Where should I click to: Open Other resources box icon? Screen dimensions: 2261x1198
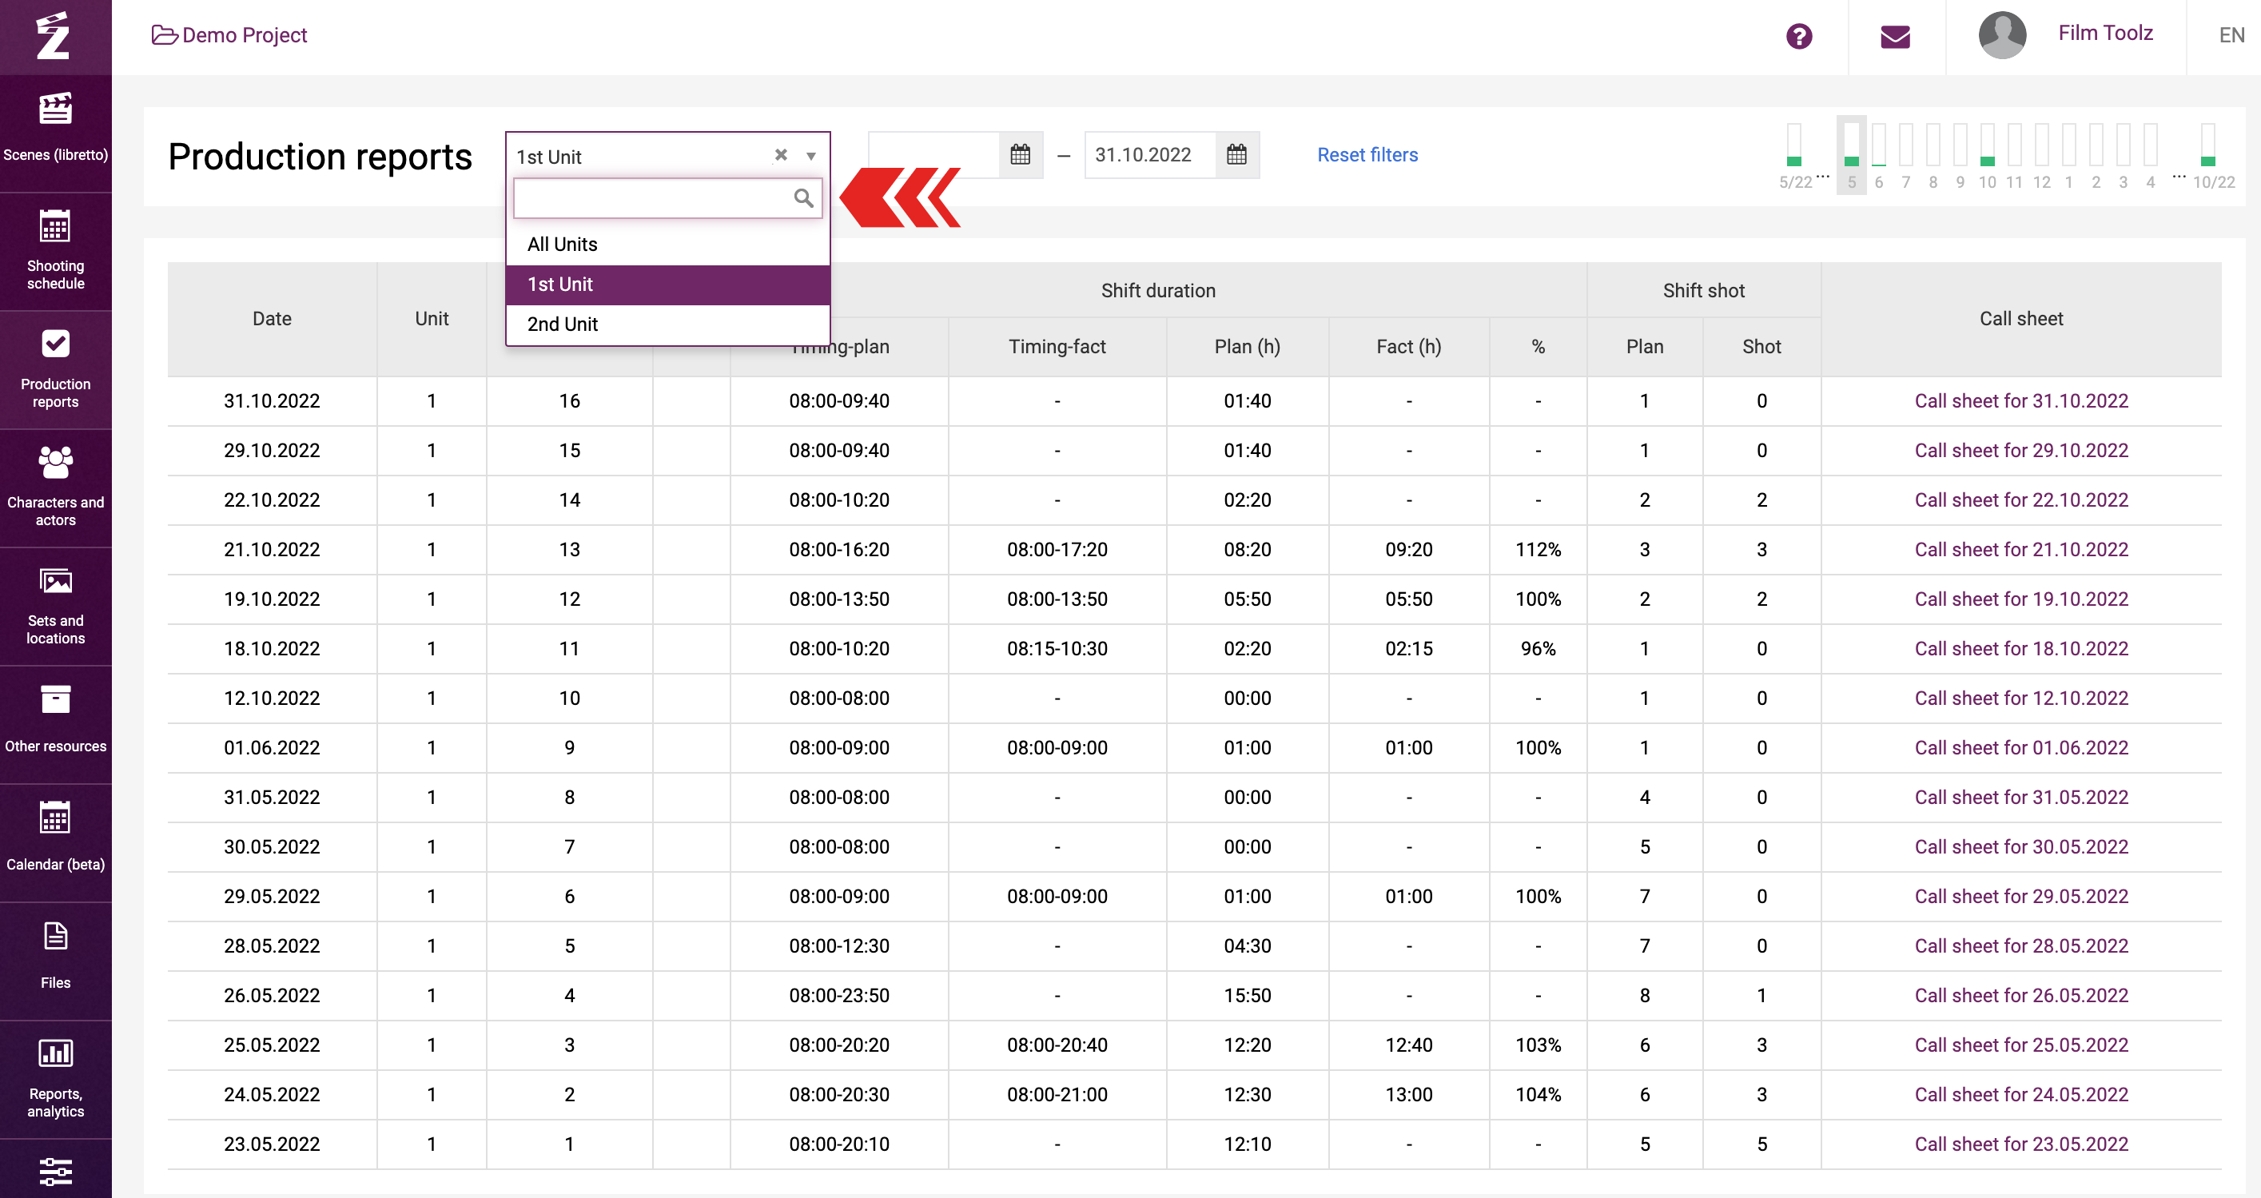[55, 699]
